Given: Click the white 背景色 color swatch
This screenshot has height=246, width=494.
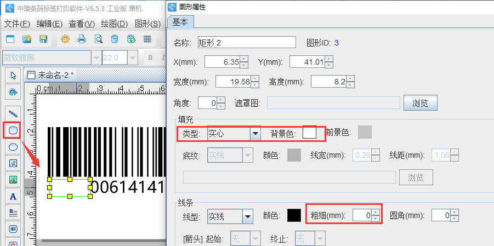Looking at the screenshot, I should click(x=310, y=133).
